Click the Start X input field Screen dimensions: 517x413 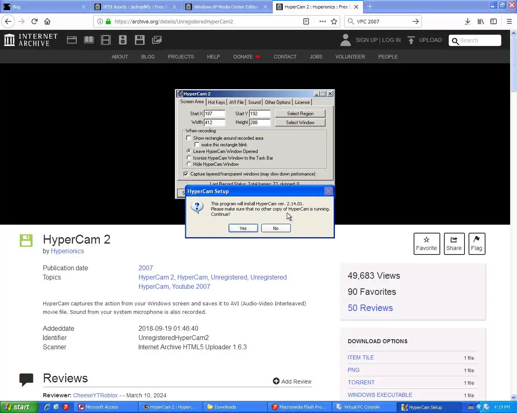(x=214, y=114)
